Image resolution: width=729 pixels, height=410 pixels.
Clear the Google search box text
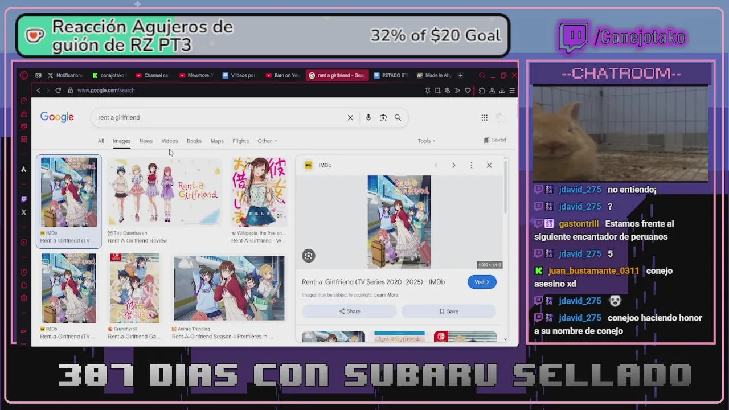pyautogui.click(x=350, y=117)
